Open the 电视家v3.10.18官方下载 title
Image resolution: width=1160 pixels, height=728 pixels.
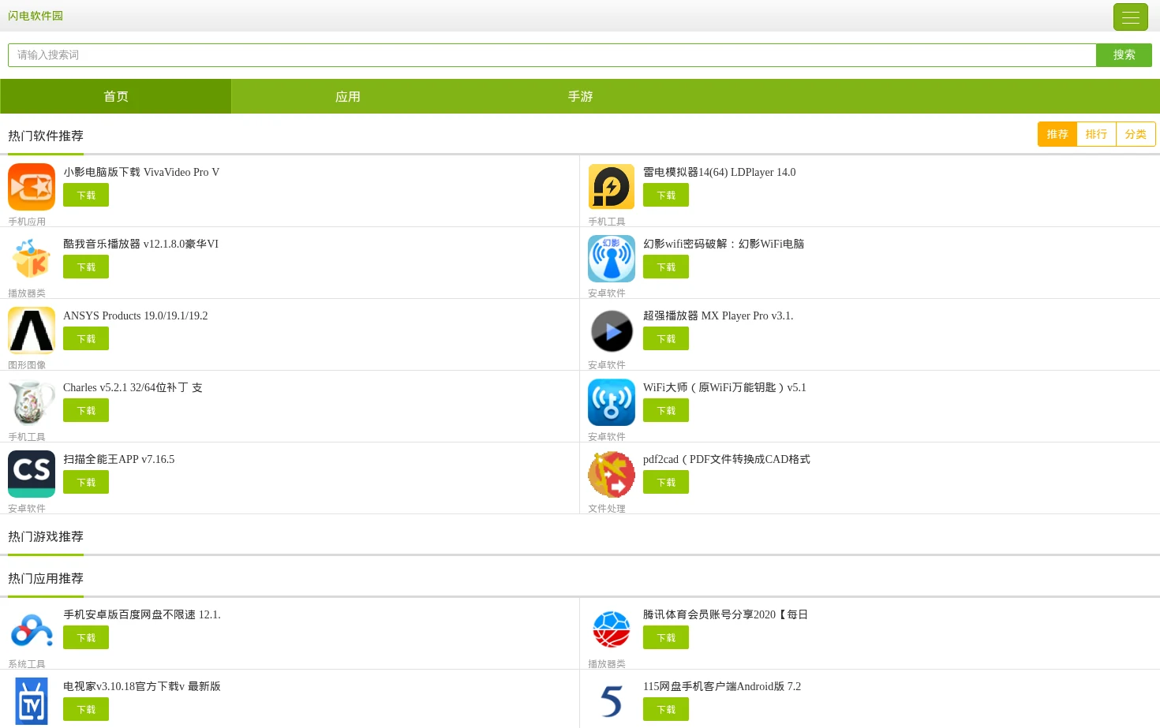tap(142, 686)
